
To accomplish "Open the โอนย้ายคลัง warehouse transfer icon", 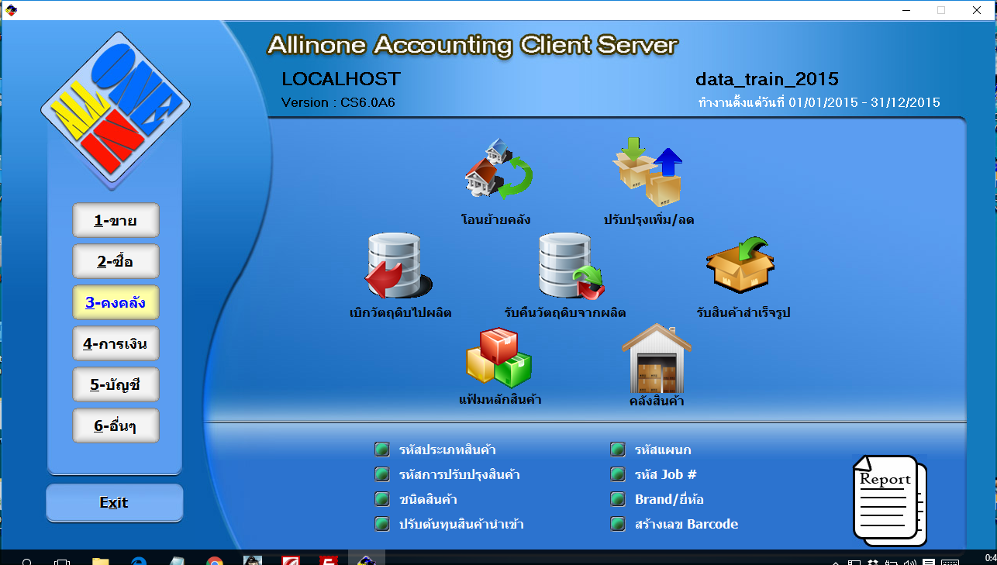I will pyautogui.click(x=498, y=169).
